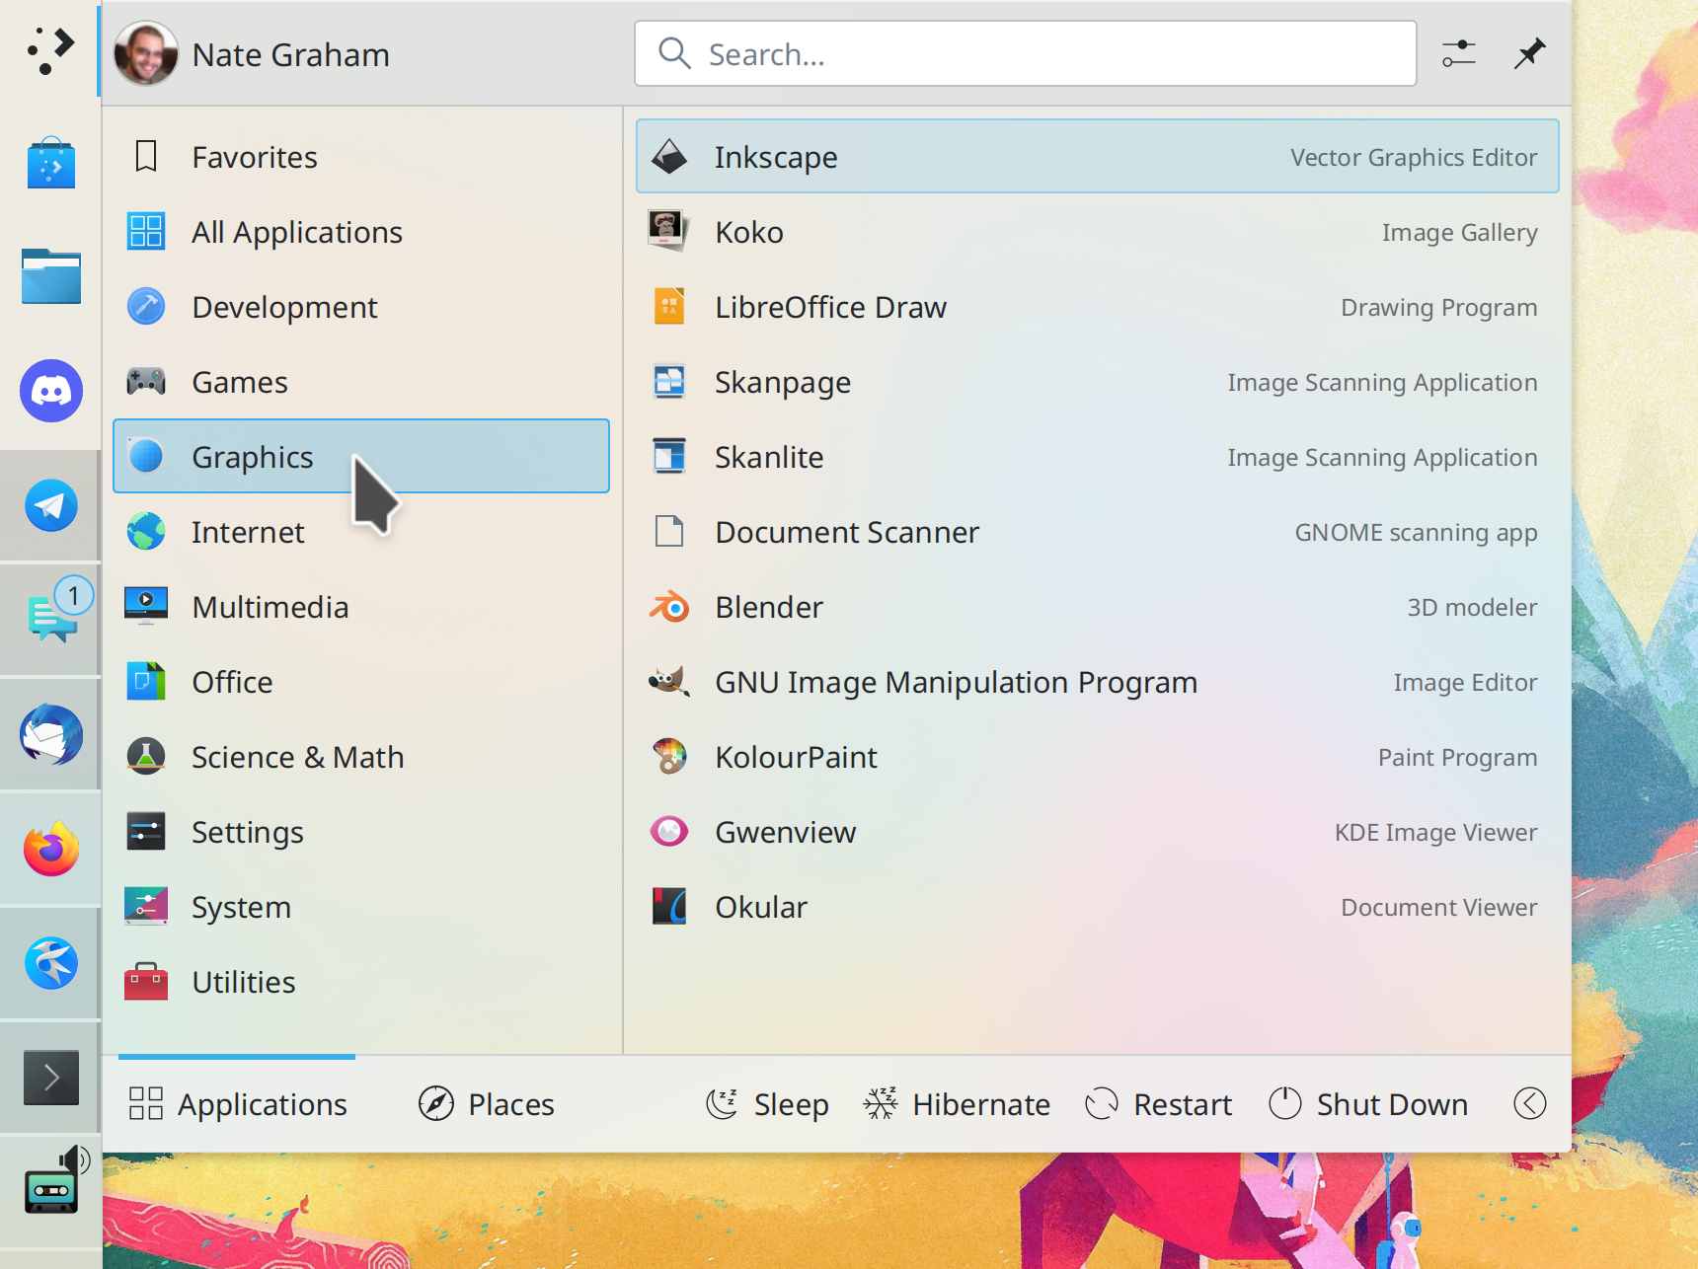The image size is (1698, 1269).
Task: Launch GNU Image Manipulation Program
Action: (x=955, y=681)
